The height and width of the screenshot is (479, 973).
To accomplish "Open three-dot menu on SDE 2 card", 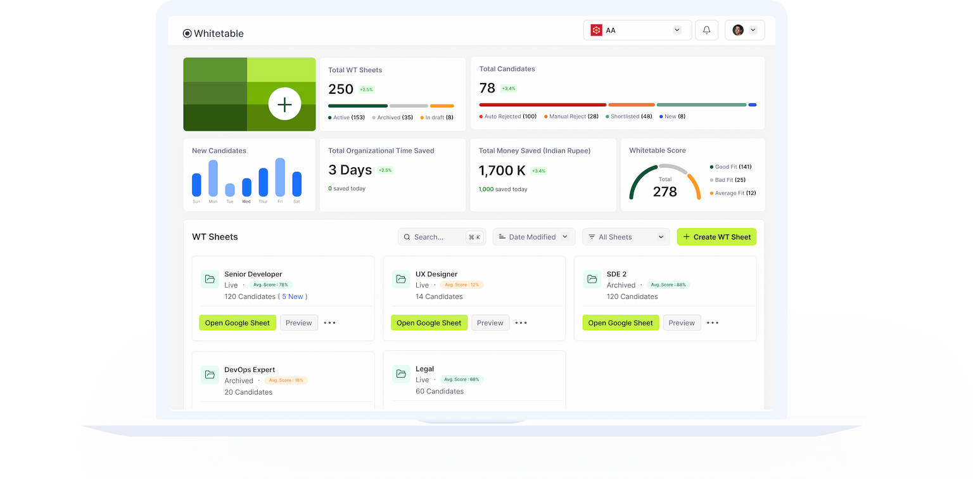I will tap(713, 323).
